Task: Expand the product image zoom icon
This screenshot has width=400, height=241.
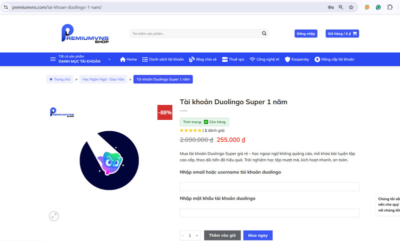Action: coord(54,216)
